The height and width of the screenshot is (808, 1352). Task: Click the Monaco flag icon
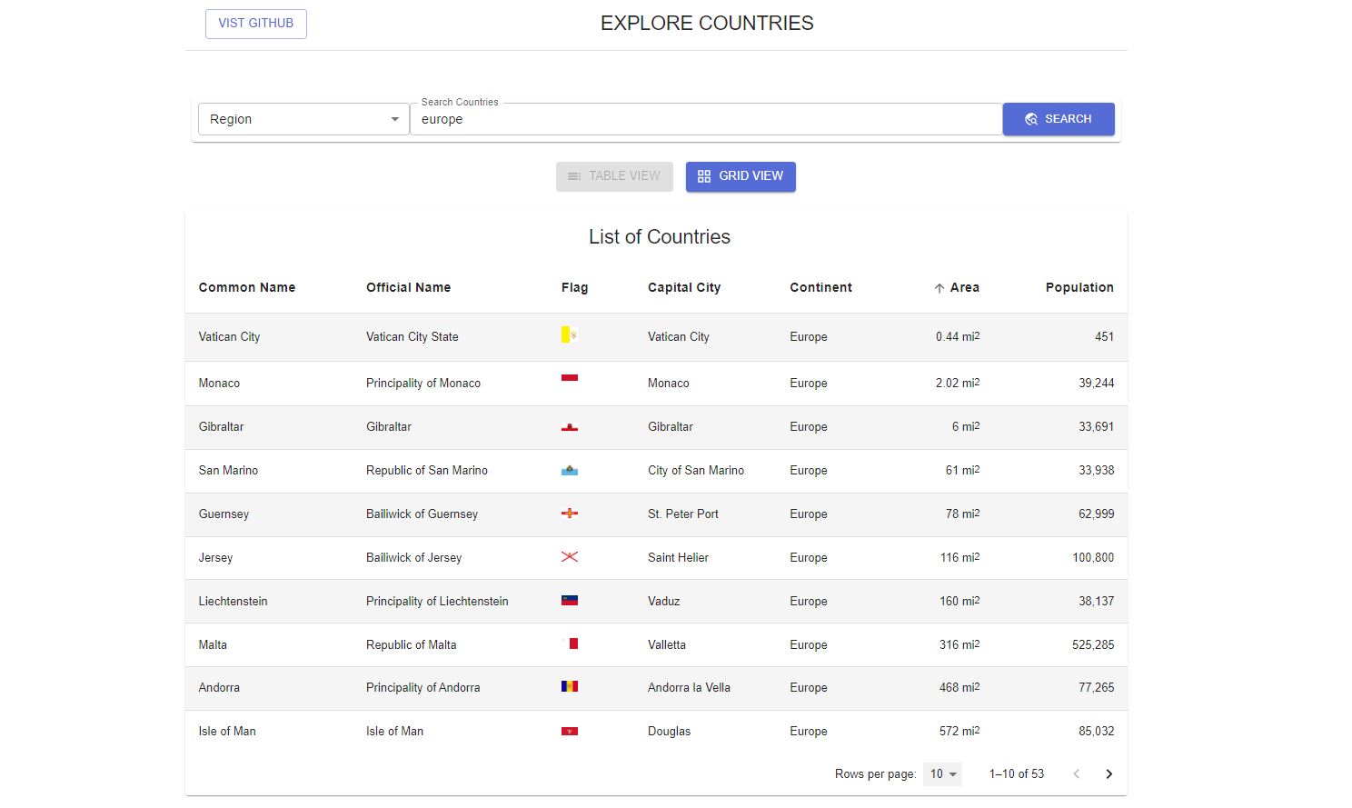(x=570, y=378)
